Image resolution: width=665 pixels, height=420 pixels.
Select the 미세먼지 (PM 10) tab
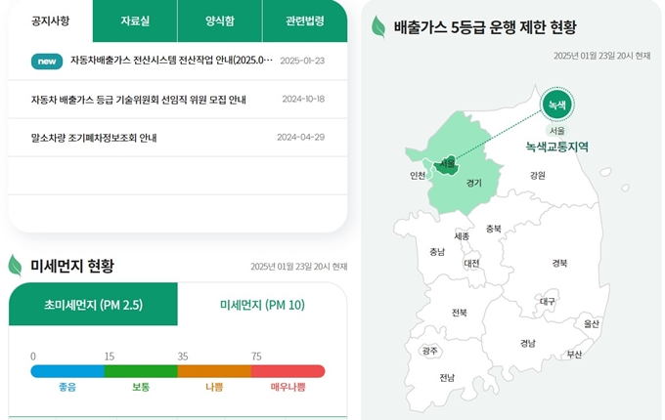[262, 305]
